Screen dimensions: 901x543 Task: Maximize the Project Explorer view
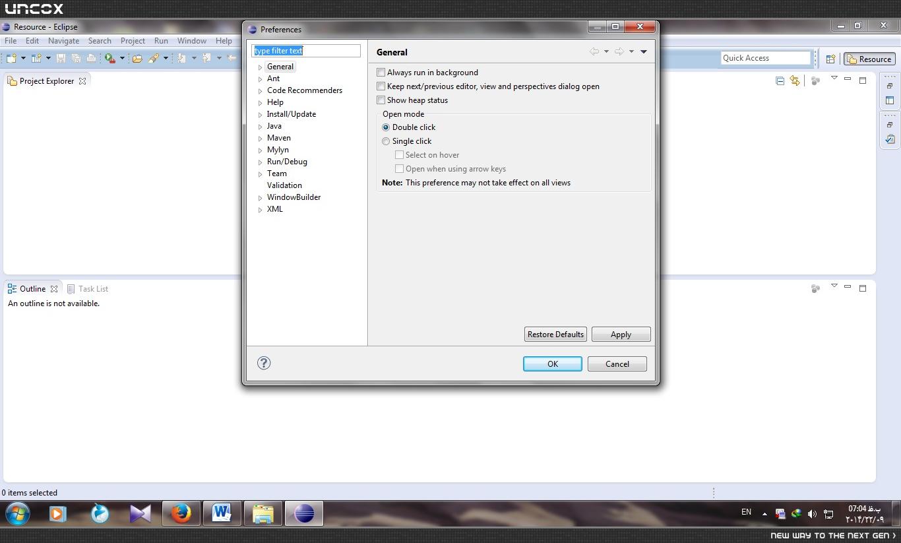(863, 80)
